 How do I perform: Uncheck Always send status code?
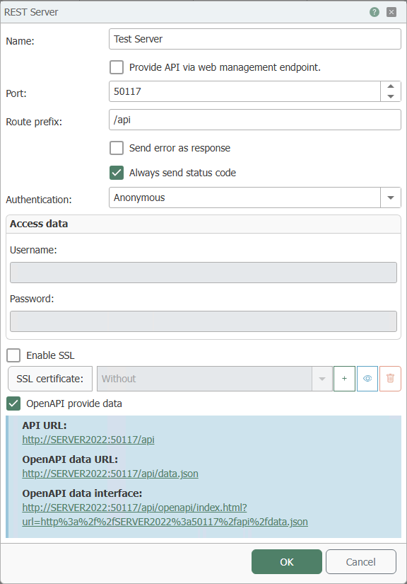coord(117,173)
